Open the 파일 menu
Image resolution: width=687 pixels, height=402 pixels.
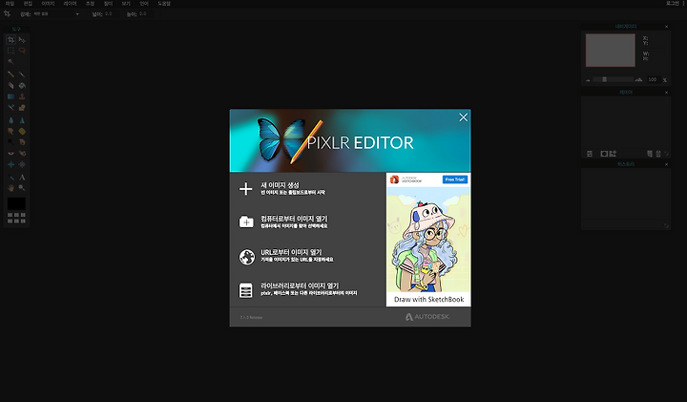click(x=10, y=3)
